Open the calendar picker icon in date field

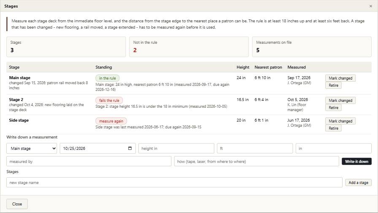pyautogui.click(x=130, y=148)
